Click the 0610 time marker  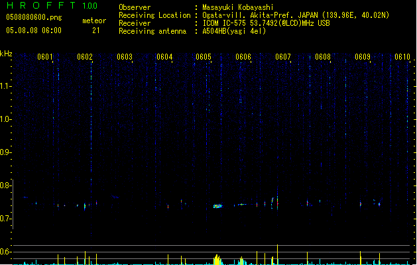coord(402,57)
